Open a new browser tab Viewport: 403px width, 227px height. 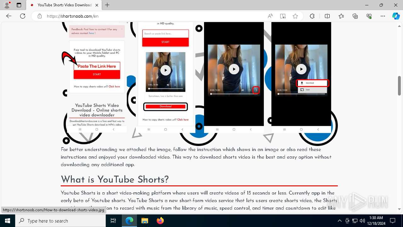(107, 5)
